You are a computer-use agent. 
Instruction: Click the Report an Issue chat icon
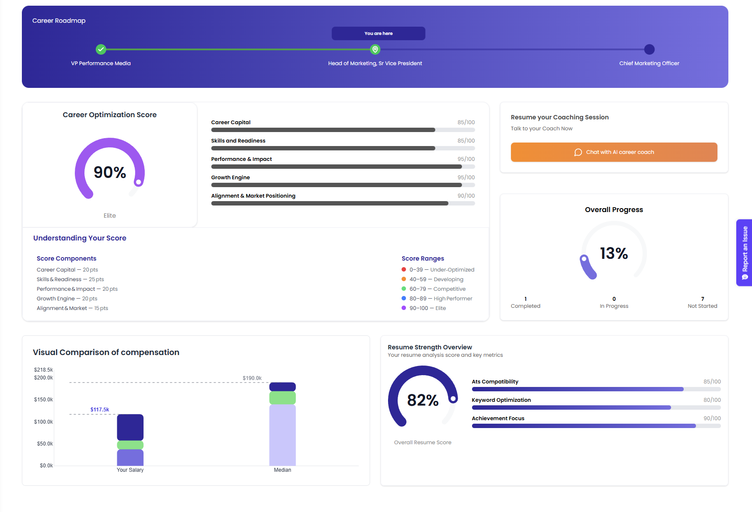(745, 277)
